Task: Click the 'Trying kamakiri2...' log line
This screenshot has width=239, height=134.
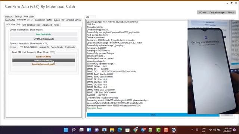Action: point(95,27)
